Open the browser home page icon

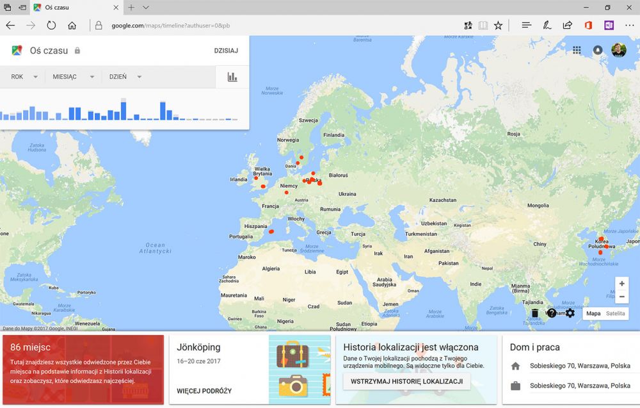[x=72, y=26]
